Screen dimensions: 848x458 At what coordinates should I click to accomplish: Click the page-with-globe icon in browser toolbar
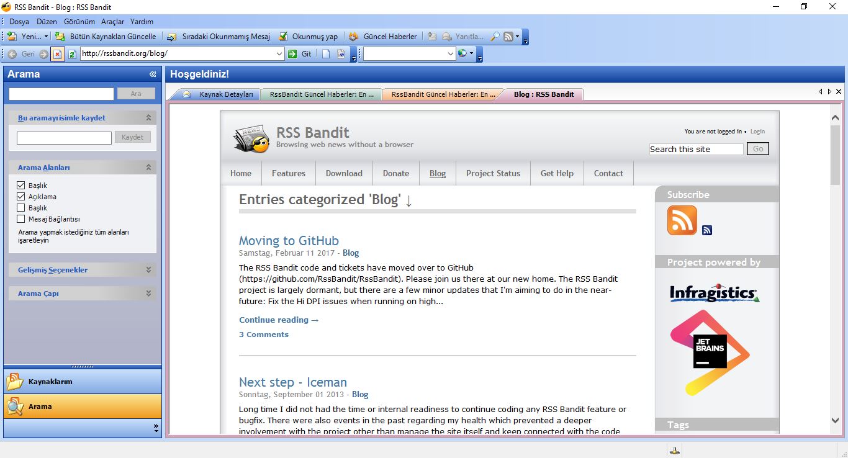coord(341,54)
